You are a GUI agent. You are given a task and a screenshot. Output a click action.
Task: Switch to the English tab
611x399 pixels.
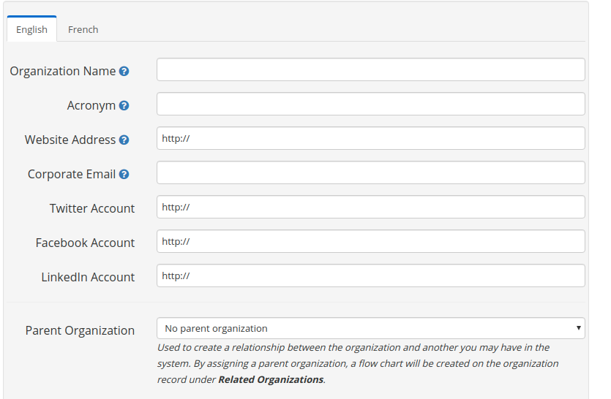(x=32, y=29)
